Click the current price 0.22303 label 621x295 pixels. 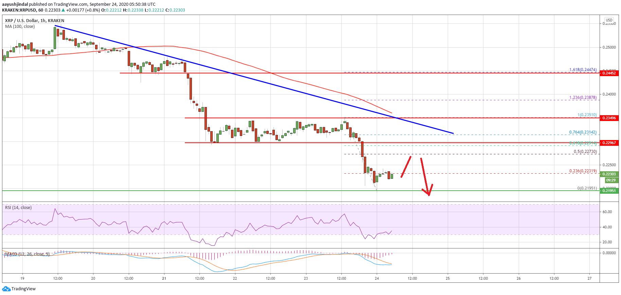coord(609,174)
